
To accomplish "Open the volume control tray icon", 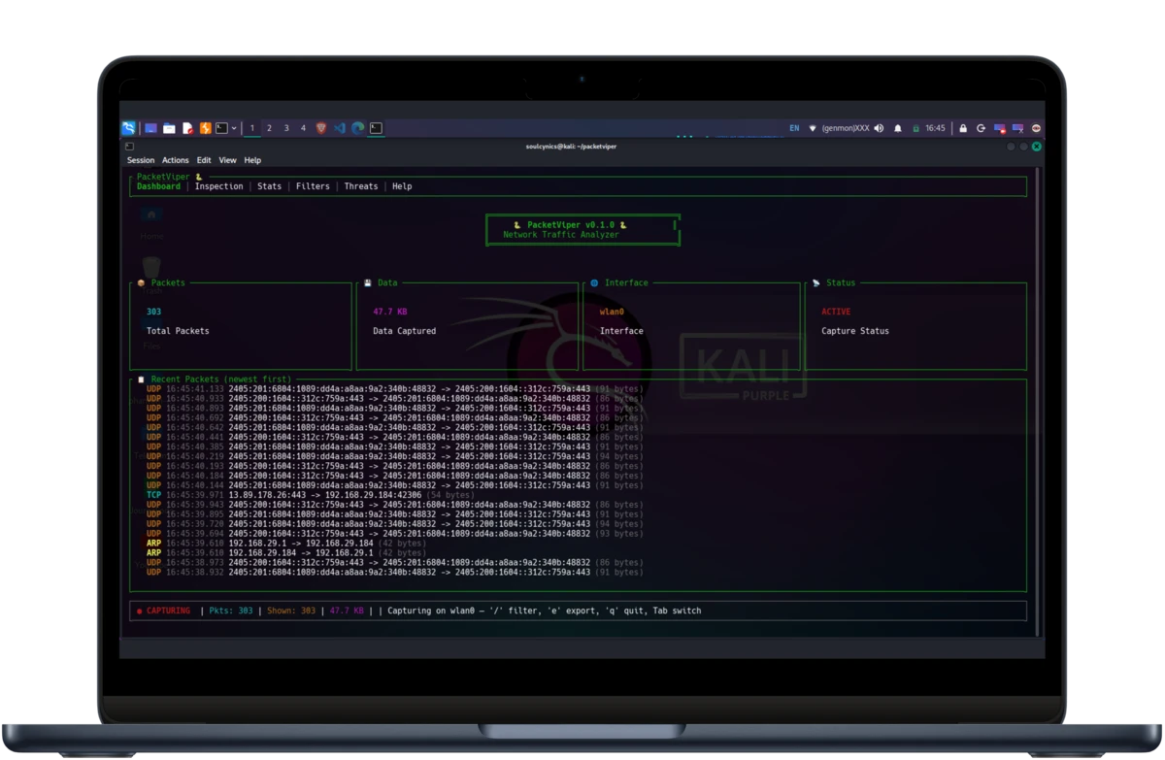I will point(879,128).
